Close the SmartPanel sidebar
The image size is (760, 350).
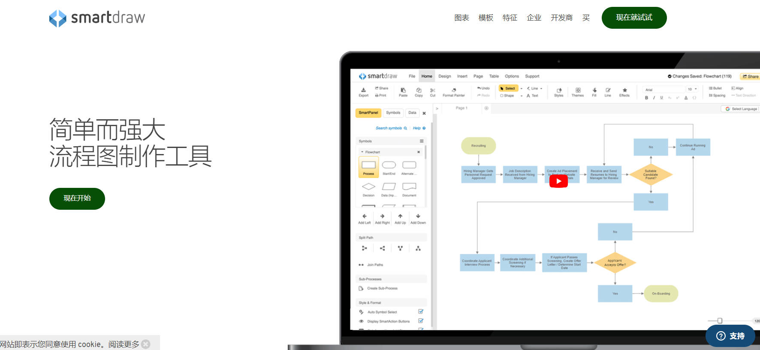tap(424, 113)
